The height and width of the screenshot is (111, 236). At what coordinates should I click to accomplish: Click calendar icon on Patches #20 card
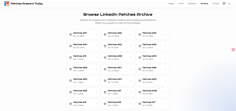click(x=140, y=92)
